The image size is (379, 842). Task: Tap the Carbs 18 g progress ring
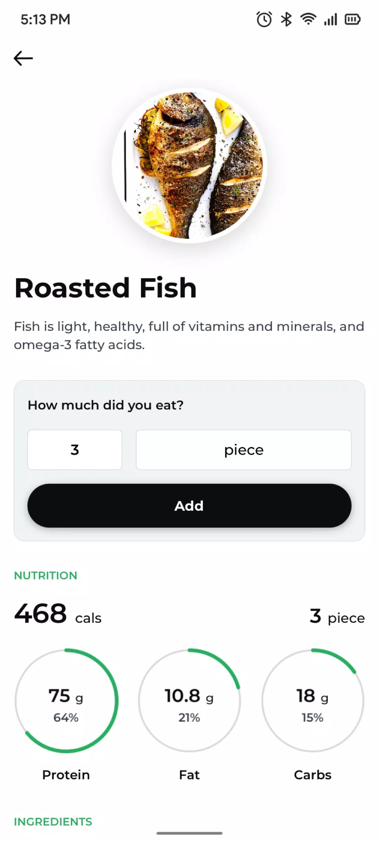[313, 701]
